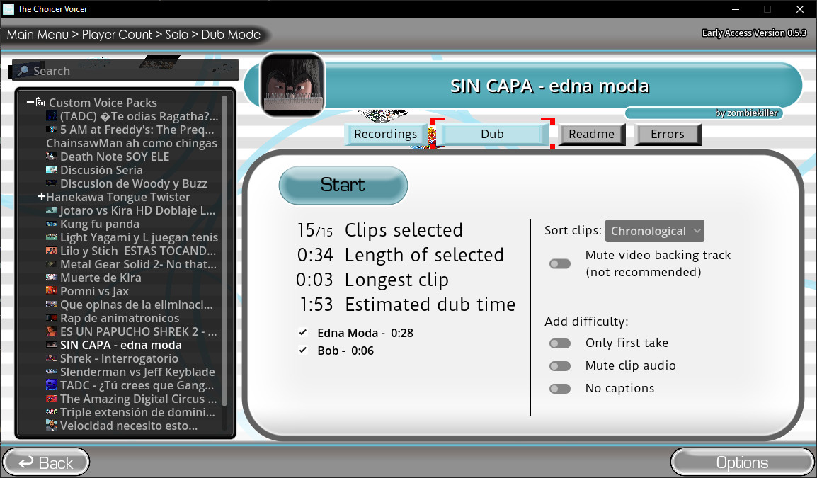Click the search magnifier icon
This screenshot has height=478, width=817.
(x=23, y=71)
